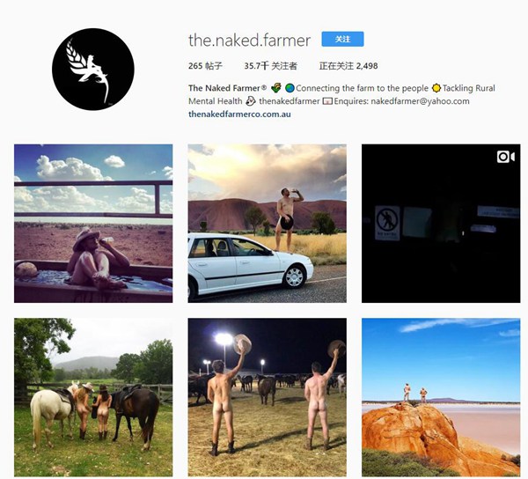
Task: Click the the.naked.farmer username heading
Action: point(249,41)
